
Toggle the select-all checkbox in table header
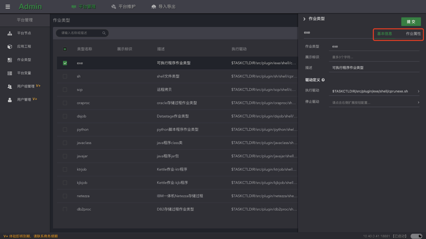point(65,50)
